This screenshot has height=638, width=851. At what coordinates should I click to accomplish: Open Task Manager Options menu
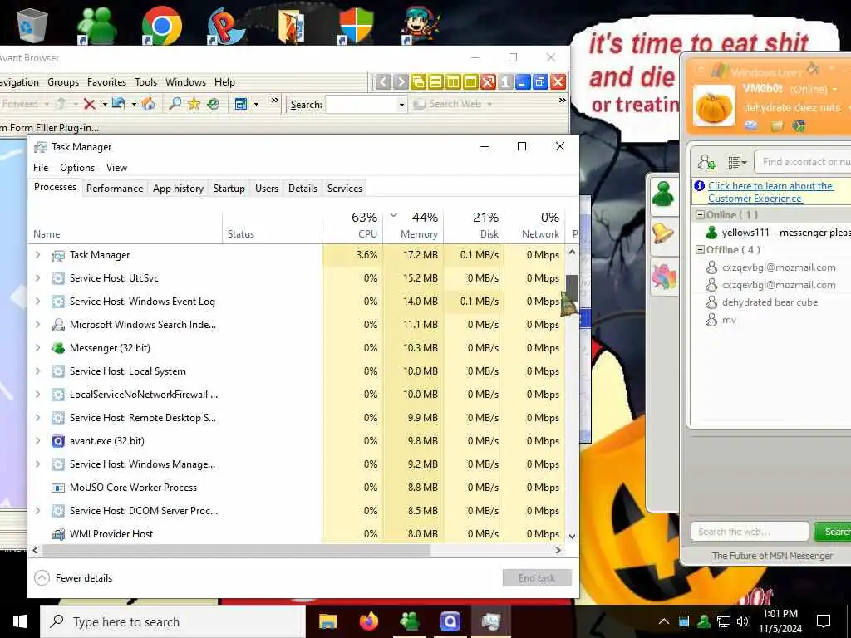(77, 168)
